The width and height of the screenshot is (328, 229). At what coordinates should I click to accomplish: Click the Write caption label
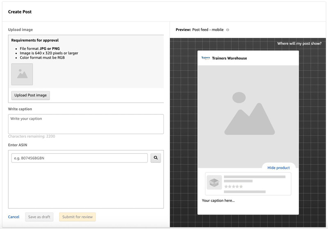click(20, 109)
